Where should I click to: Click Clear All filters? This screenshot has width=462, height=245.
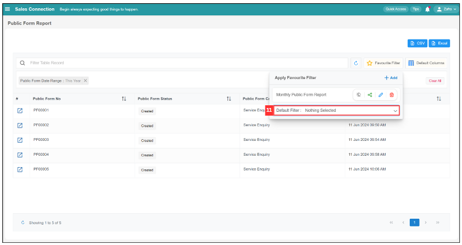point(435,81)
